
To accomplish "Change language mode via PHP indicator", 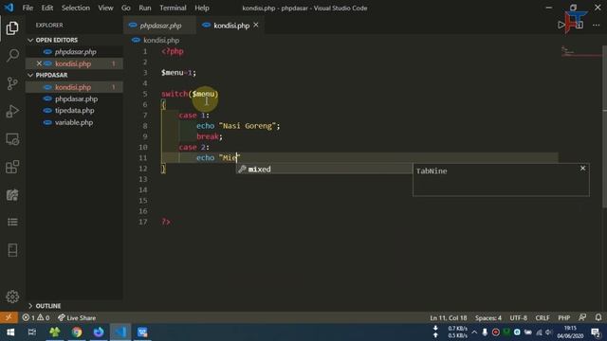I will 563,318.
